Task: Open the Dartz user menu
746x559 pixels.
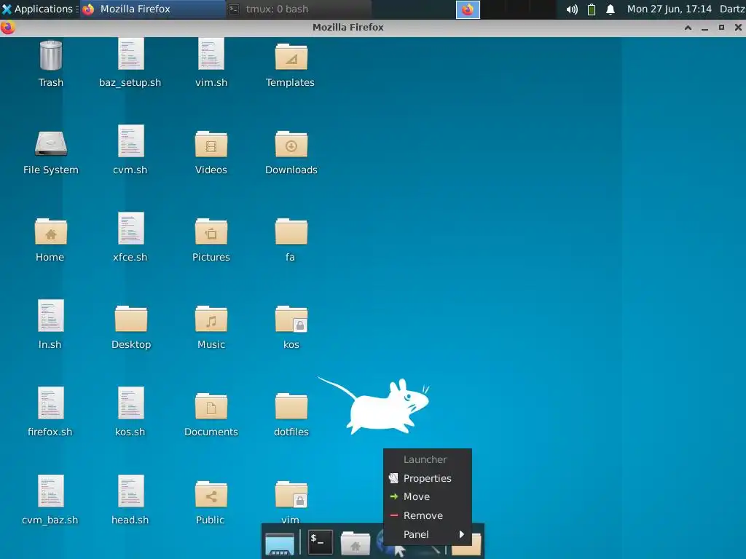Action: pyautogui.click(x=732, y=9)
